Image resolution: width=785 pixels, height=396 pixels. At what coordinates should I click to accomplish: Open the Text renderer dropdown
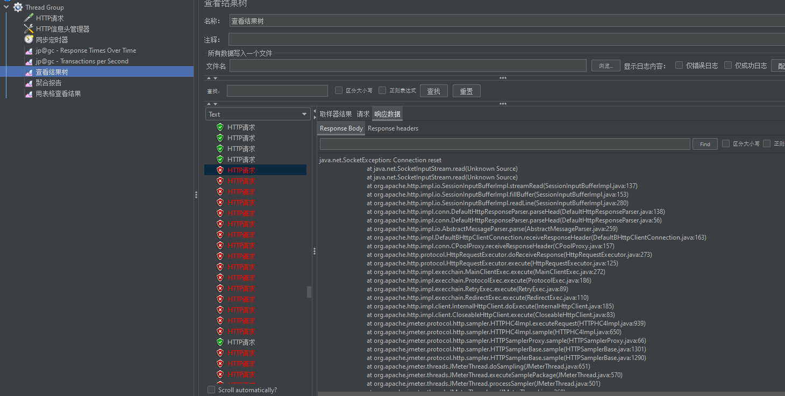pyautogui.click(x=258, y=114)
